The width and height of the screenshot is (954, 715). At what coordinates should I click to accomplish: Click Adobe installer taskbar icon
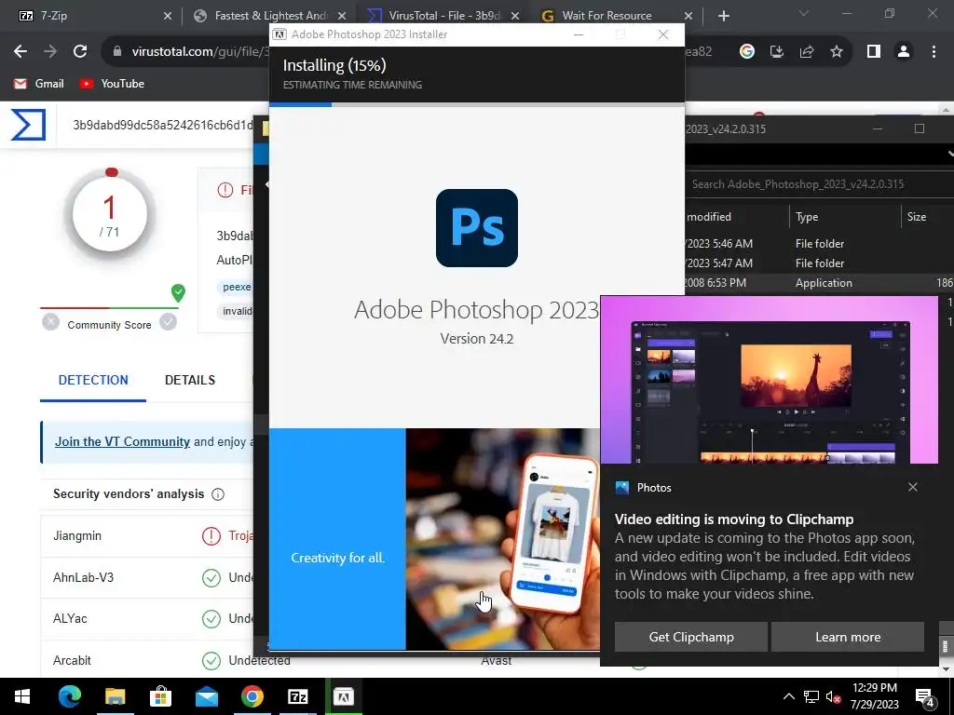click(343, 696)
